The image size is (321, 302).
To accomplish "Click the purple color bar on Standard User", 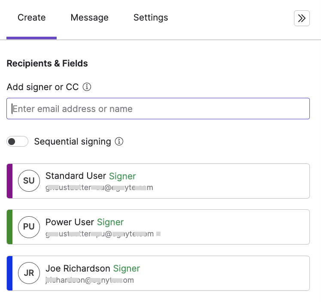I will 9,181.
